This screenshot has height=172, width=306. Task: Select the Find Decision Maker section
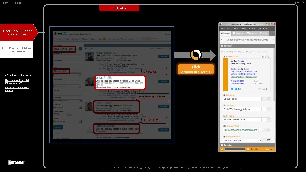coord(16,50)
